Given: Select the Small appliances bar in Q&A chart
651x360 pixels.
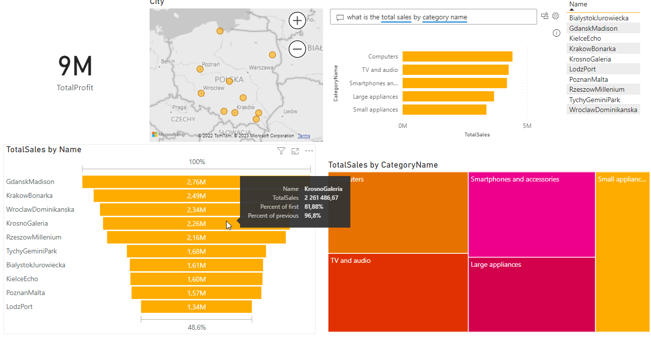Looking at the screenshot, I should click(444, 110).
